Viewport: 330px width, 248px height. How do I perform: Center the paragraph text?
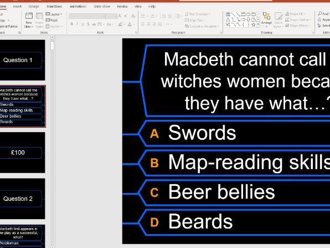coord(149,24)
